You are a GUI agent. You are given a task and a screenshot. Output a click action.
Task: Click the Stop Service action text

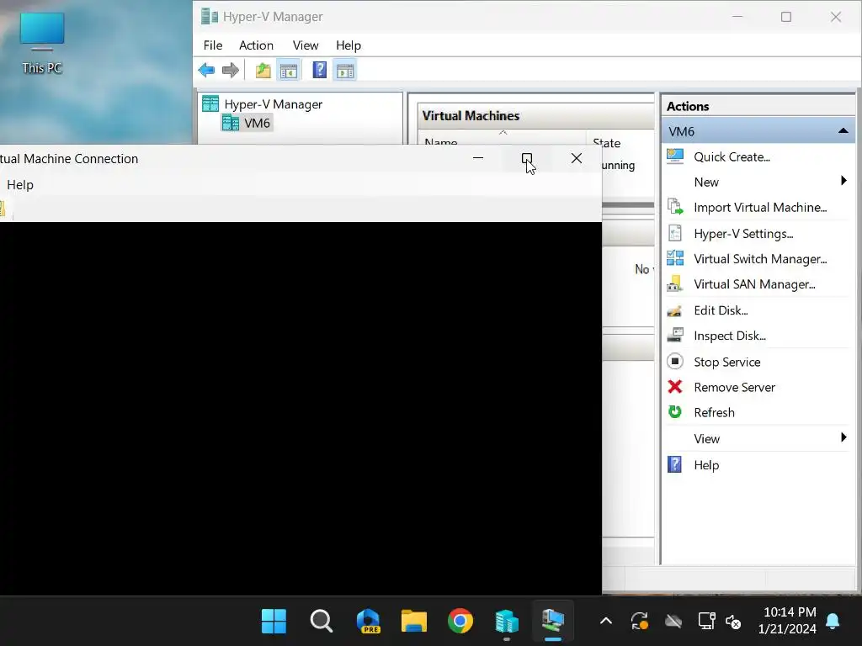click(x=726, y=363)
